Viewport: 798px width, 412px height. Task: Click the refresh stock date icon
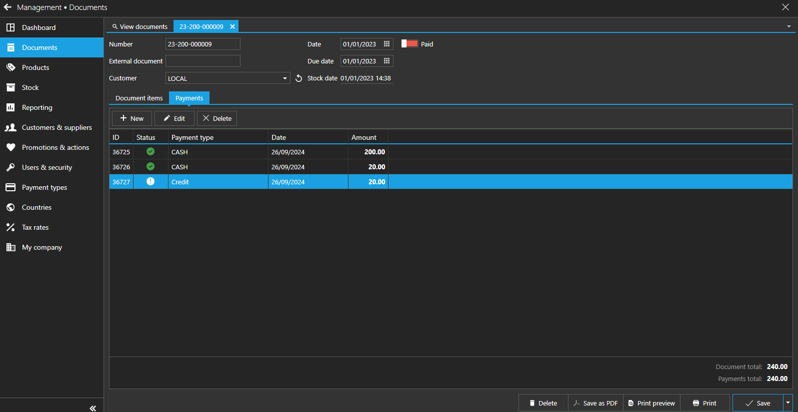coord(298,78)
